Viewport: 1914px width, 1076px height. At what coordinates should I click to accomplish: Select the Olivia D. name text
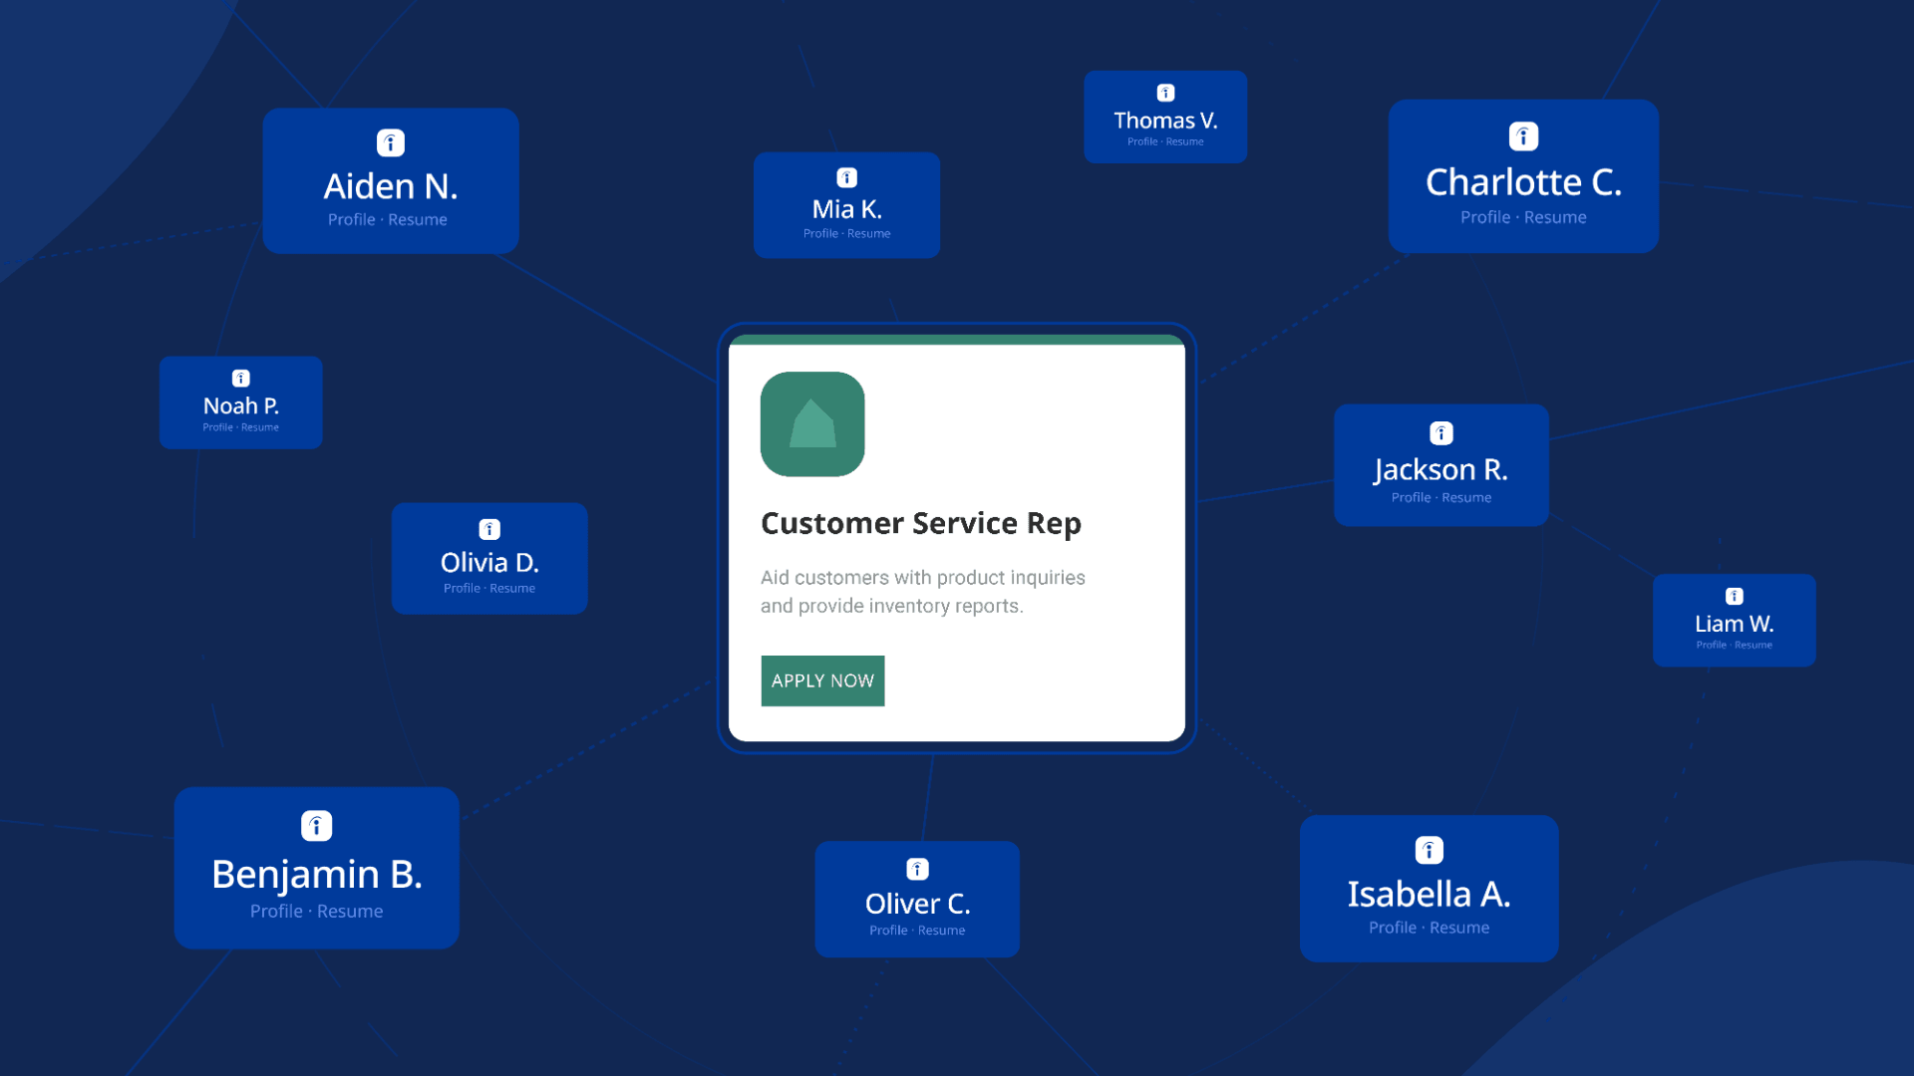pyautogui.click(x=489, y=563)
